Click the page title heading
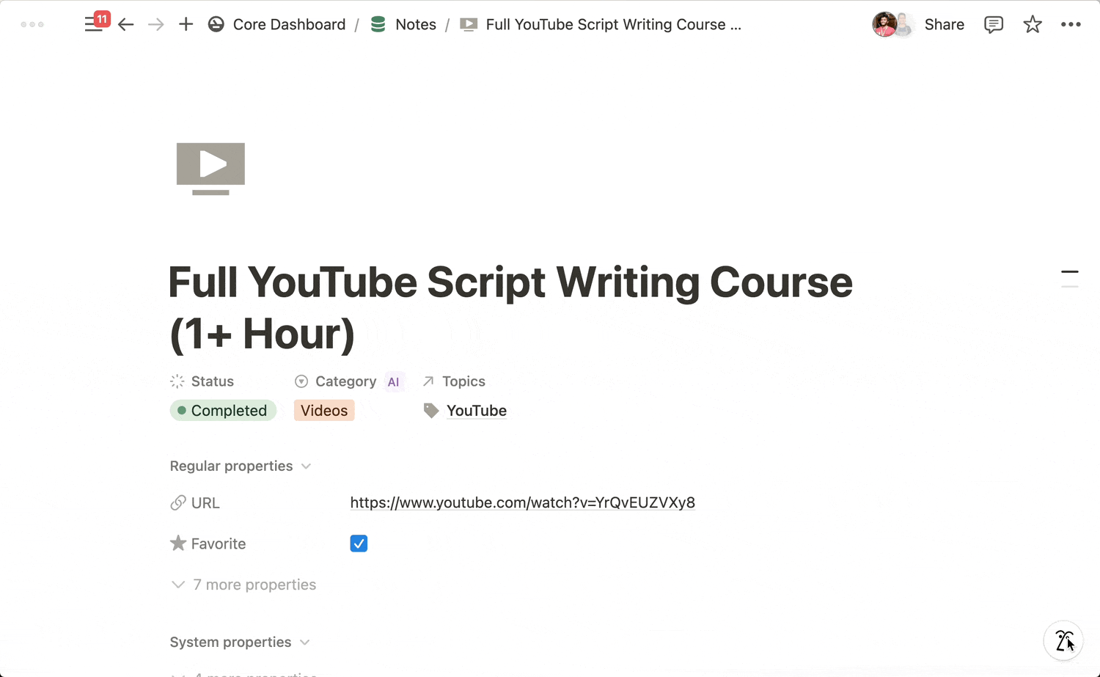This screenshot has height=677, width=1100. pyautogui.click(x=510, y=308)
